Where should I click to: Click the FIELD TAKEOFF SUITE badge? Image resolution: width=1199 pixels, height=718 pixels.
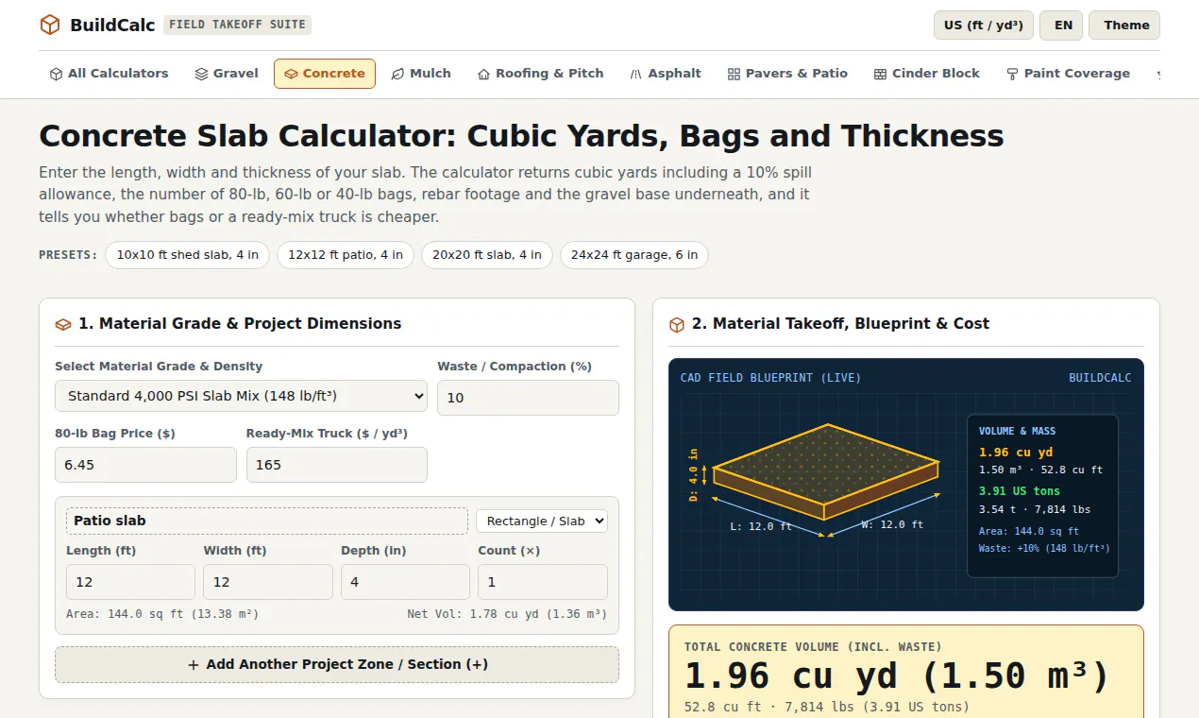click(x=237, y=25)
